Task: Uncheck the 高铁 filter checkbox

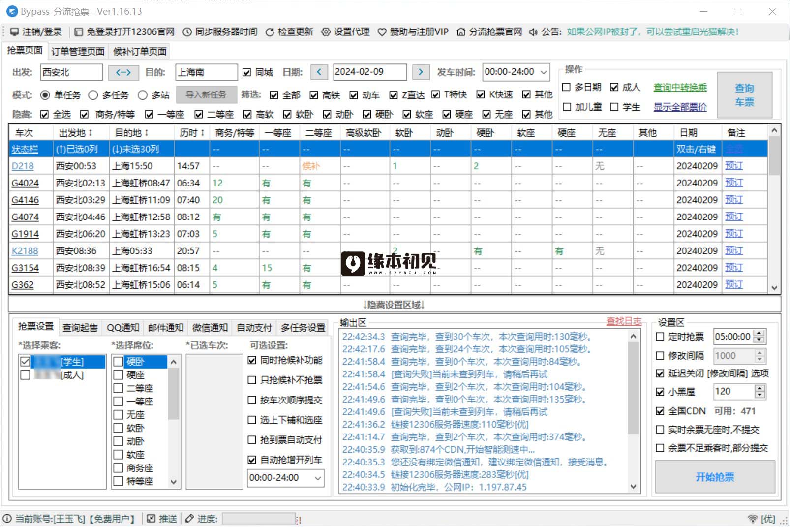Action: click(x=314, y=95)
